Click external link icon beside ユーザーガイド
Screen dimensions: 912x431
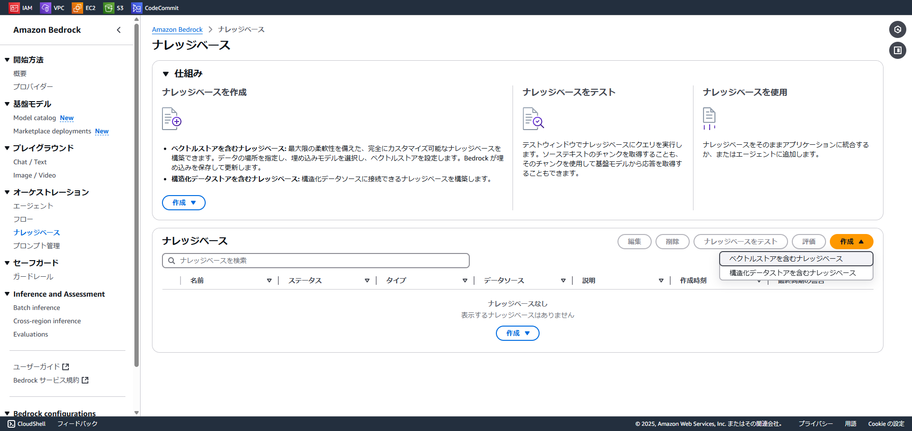(66, 367)
